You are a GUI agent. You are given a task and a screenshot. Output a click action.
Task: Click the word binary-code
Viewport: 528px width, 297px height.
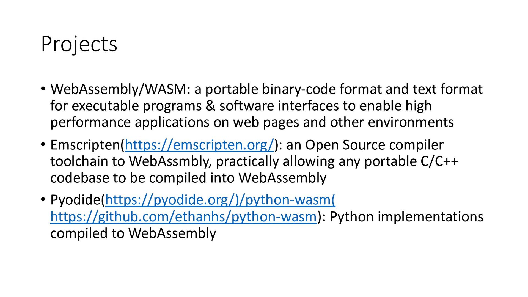299,89
